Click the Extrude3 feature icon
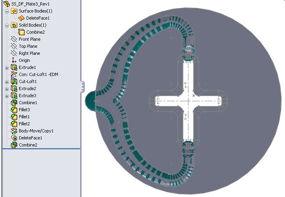 14,96
